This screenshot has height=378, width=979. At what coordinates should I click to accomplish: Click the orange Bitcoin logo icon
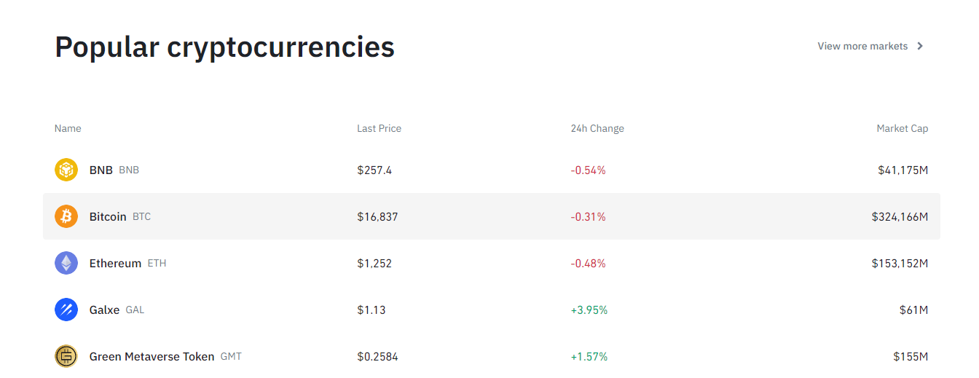[66, 216]
